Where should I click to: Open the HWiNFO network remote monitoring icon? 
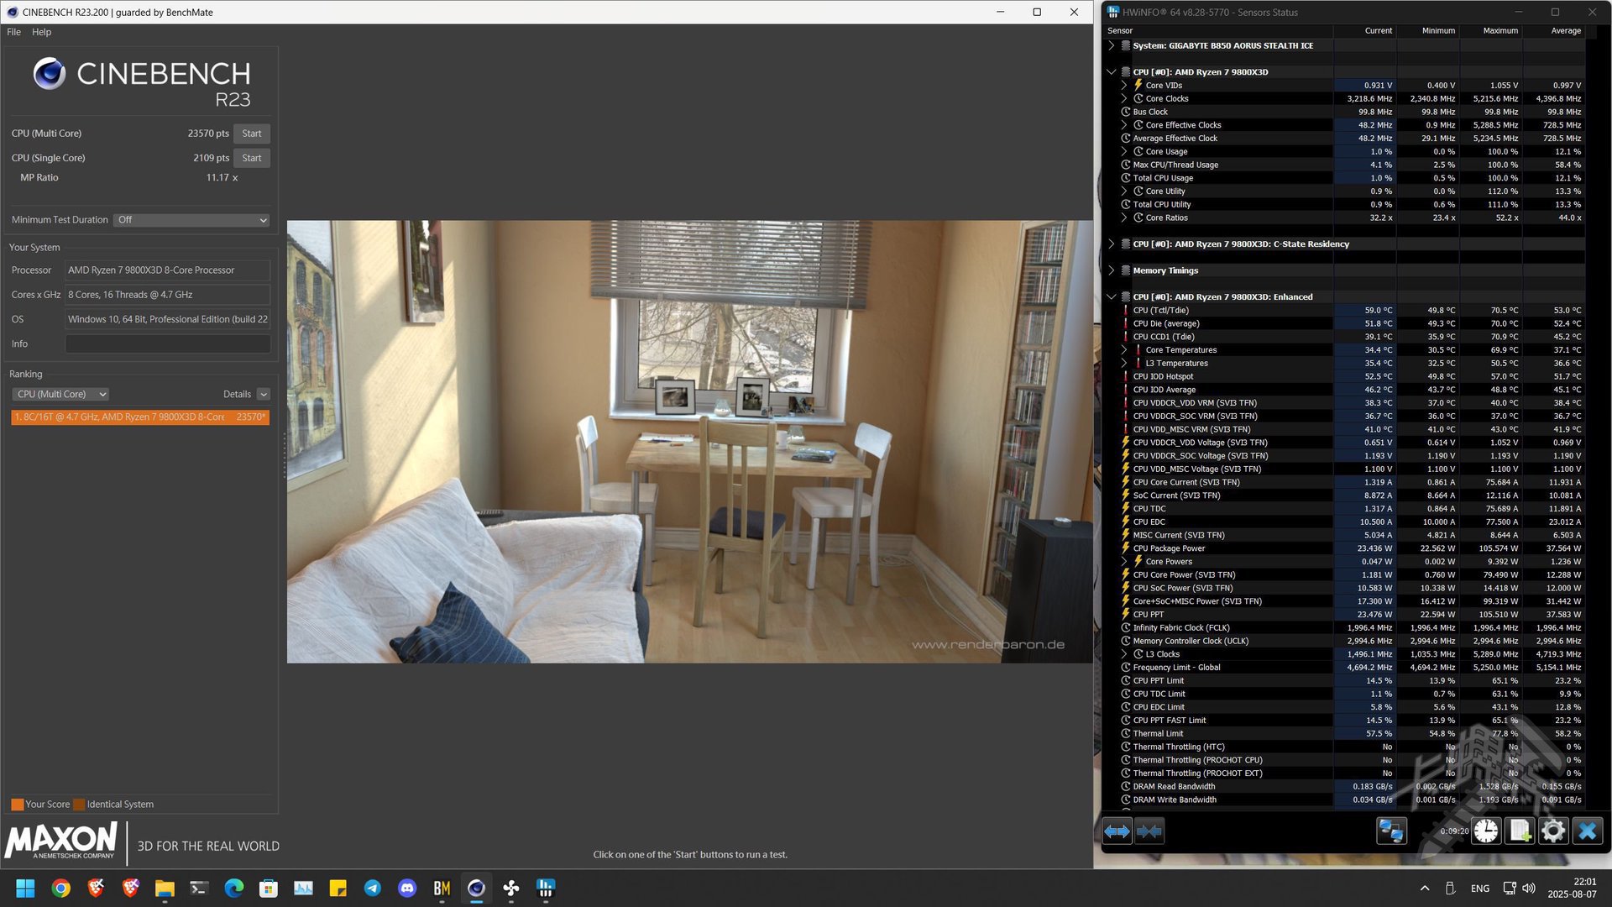coord(1391,831)
